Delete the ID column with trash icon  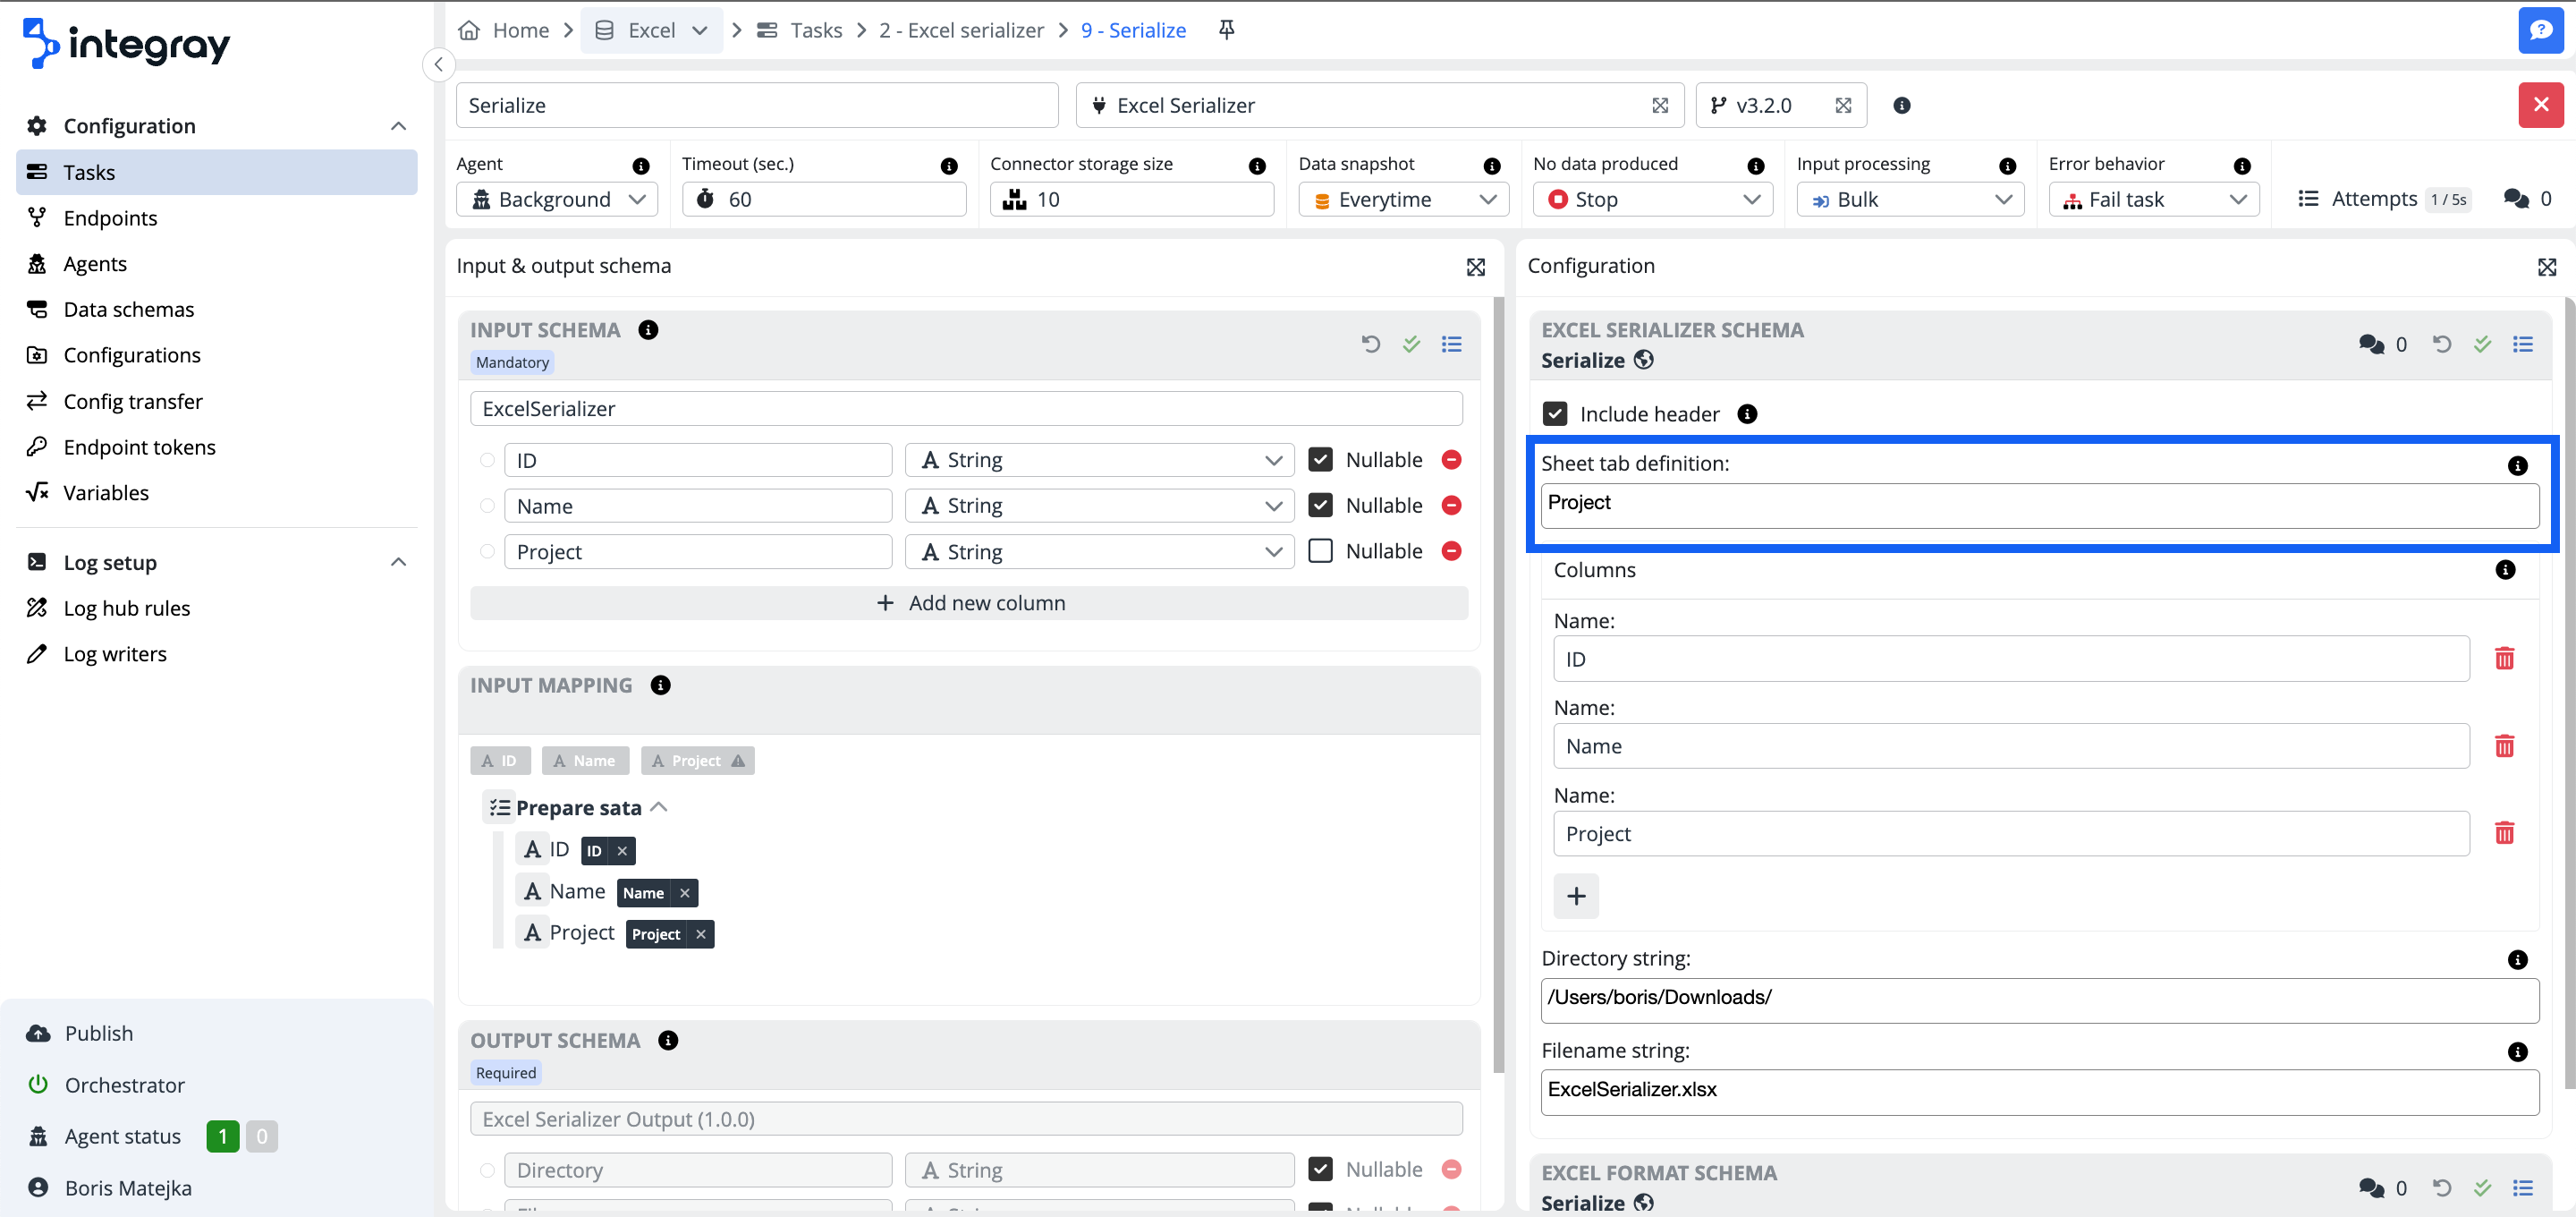2503,659
